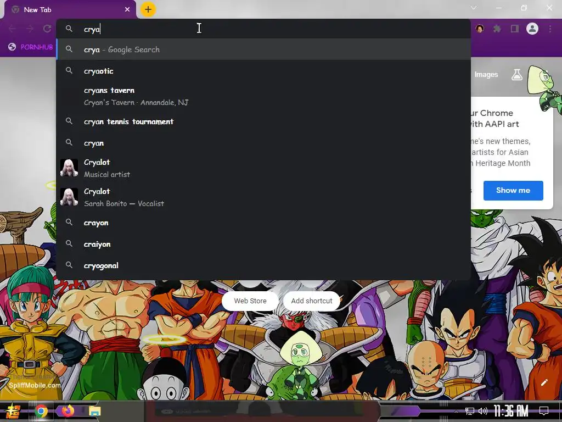
Task: Select the New Tab tab
Action: [x=70, y=10]
